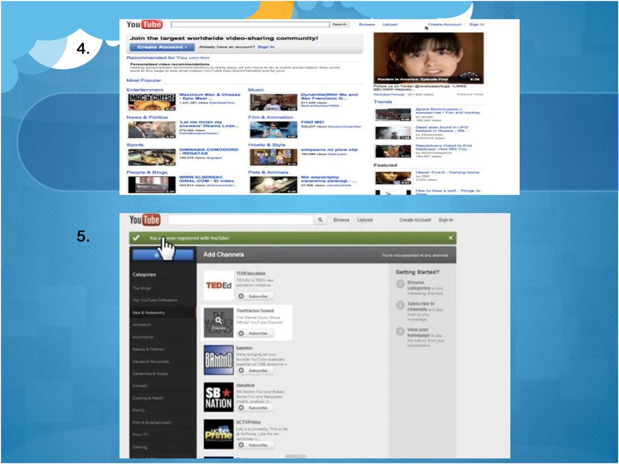Open the TED-Ed channel logo
The height and width of the screenshot is (464, 619).
point(218,285)
